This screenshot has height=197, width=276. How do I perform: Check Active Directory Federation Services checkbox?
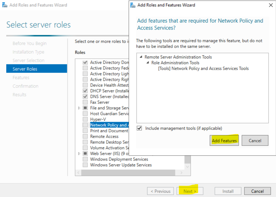point(85,68)
